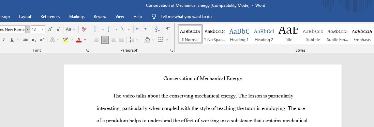Decrease paragraph indent
This screenshot has height=127, width=374.
(138, 29)
